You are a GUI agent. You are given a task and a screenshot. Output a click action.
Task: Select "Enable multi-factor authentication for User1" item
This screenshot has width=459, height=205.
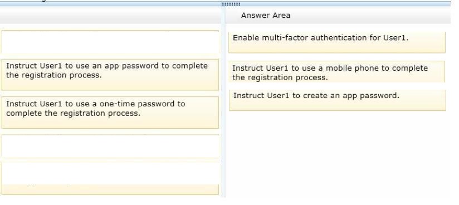(336, 42)
